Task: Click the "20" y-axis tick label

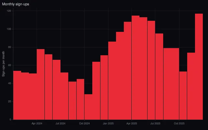Action: coord(10,102)
